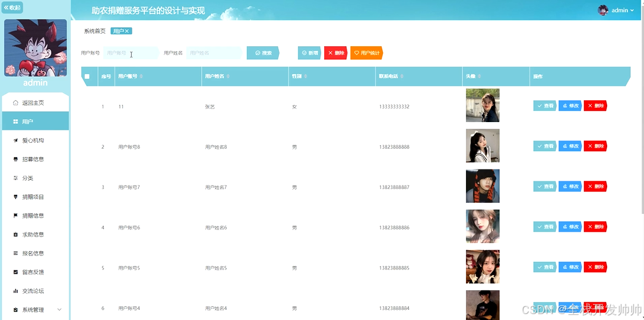Open the 分类 menu item

[x=36, y=178]
